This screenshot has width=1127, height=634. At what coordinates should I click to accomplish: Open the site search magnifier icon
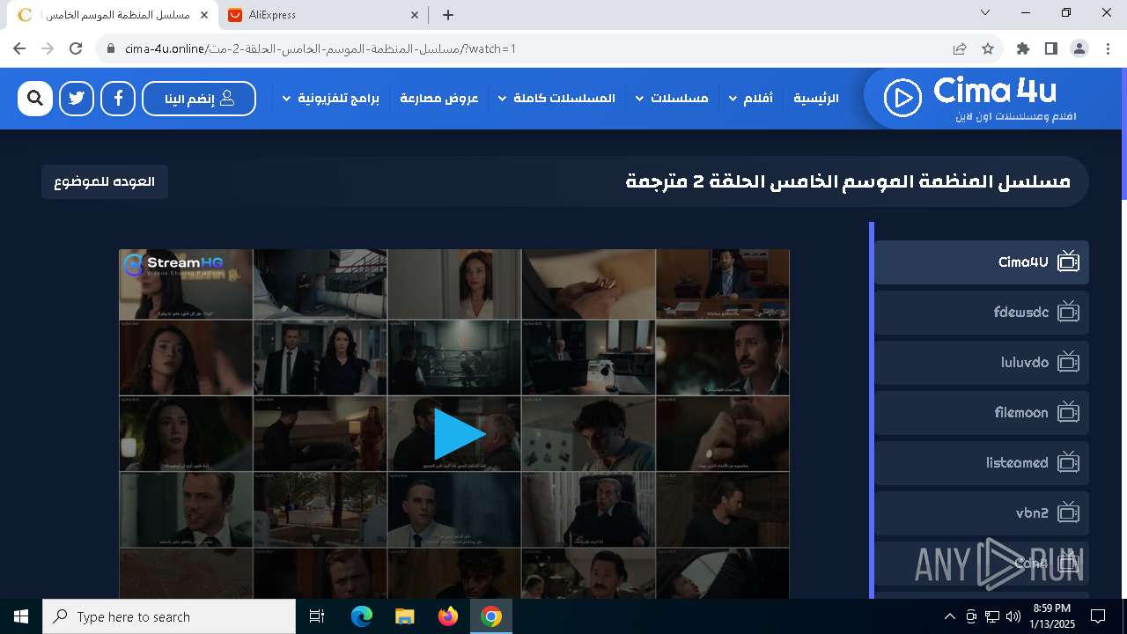35,99
